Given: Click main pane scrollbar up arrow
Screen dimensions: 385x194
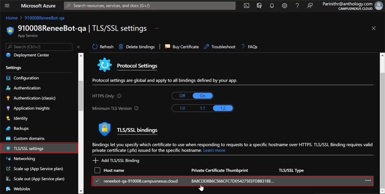Looking at the screenshot, I should pyautogui.click(x=383, y=56).
